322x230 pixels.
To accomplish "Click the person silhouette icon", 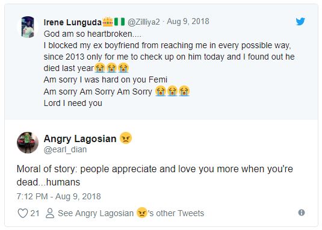I will pyautogui.click(x=50, y=213).
